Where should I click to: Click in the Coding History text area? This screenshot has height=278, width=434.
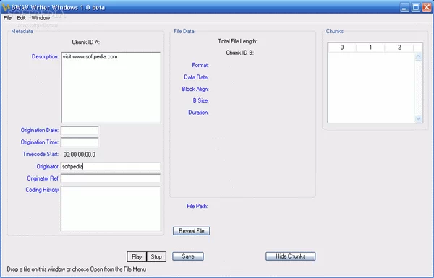pos(111,209)
